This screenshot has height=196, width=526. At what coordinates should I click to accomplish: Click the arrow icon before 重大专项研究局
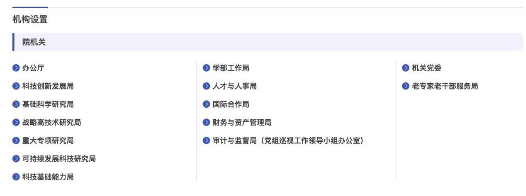16,141
